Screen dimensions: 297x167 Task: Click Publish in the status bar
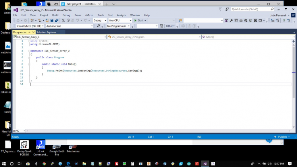[x=282, y=137]
